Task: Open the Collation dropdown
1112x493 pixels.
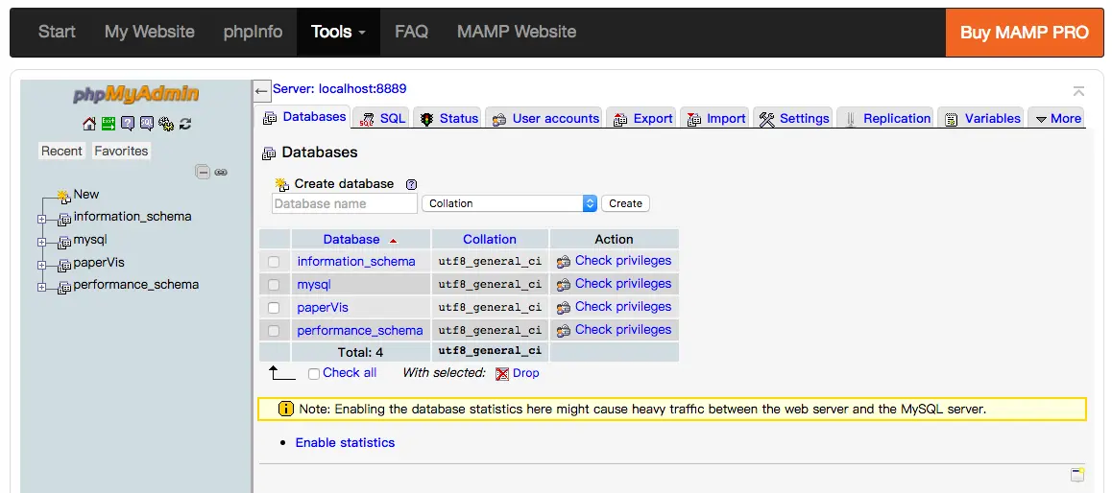Action: click(x=509, y=203)
